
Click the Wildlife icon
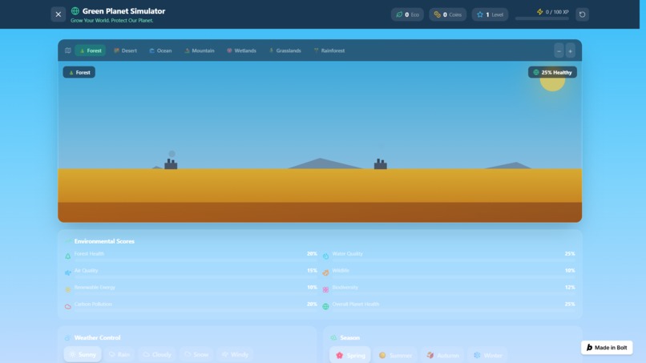click(x=325, y=272)
